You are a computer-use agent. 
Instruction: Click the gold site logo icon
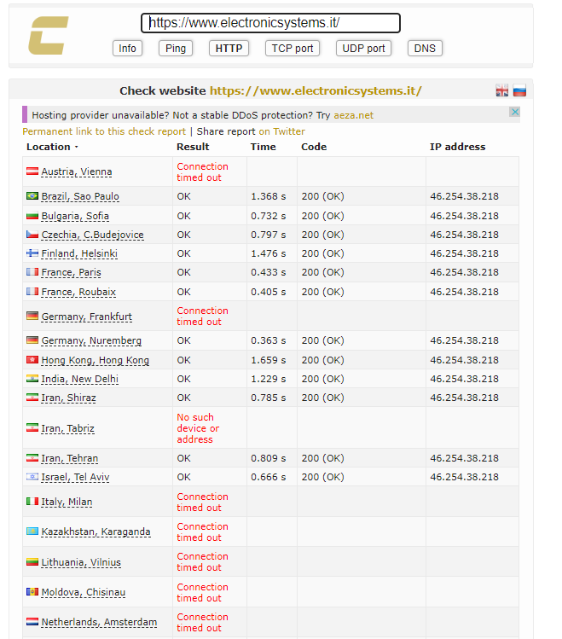point(48,36)
